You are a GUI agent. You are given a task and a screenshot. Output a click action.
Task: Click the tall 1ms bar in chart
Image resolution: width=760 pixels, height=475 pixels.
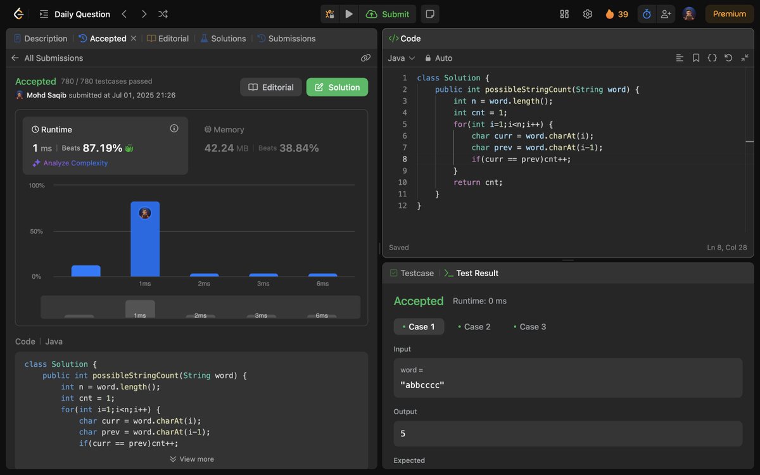(145, 239)
